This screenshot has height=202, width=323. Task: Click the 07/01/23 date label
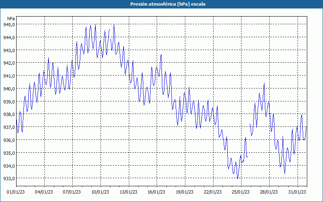click(x=72, y=192)
